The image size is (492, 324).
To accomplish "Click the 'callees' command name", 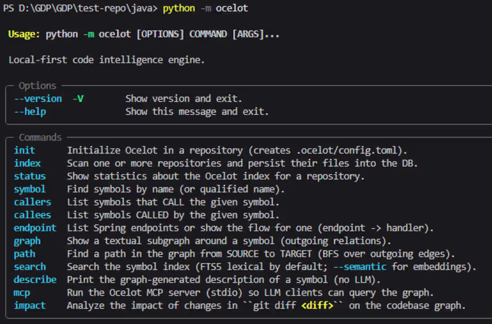I will pyautogui.click(x=32, y=215).
